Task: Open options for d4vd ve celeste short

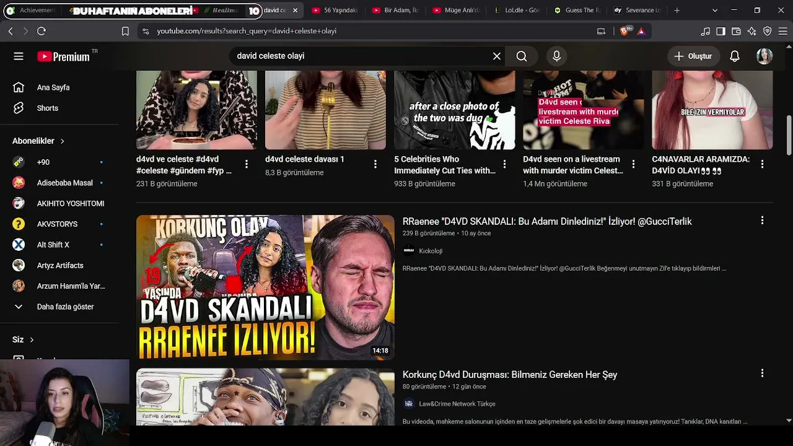Action: click(247, 164)
